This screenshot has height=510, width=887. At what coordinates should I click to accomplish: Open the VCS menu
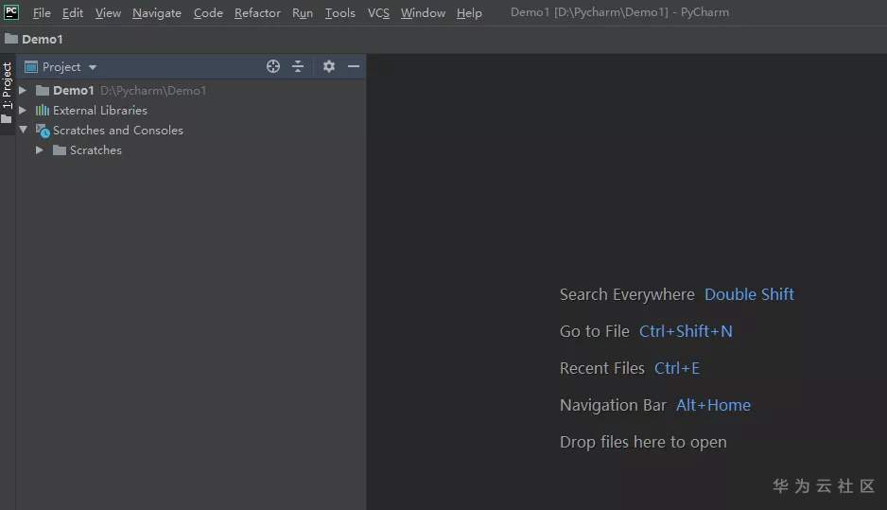click(378, 12)
